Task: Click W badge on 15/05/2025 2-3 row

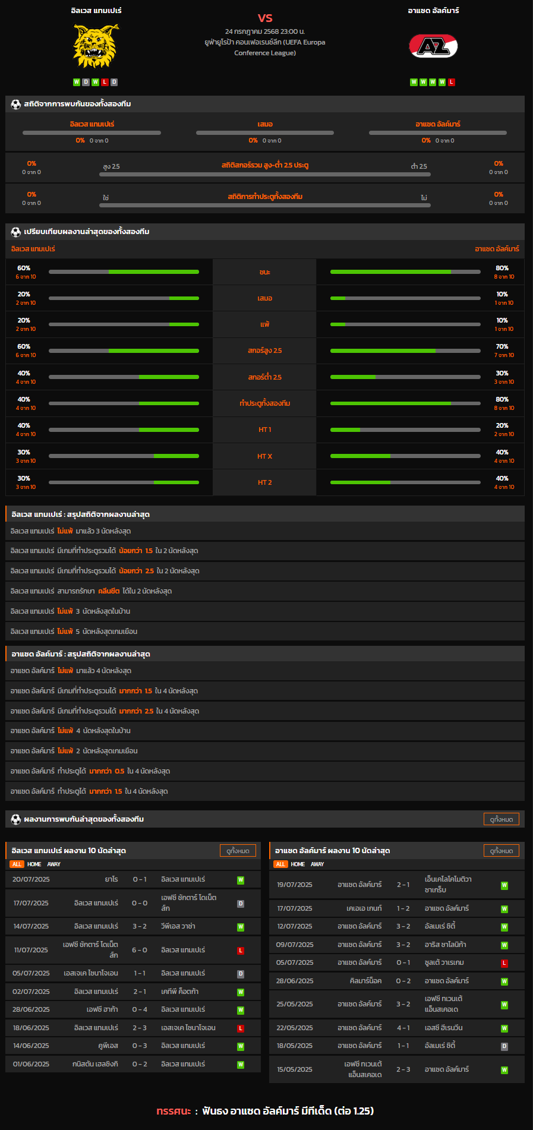Action: pos(504,1070)
